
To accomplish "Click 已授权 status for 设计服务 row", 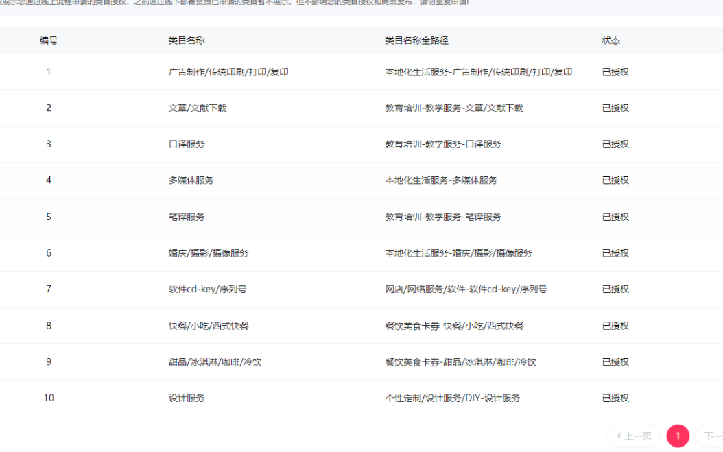I will [615, 399].
